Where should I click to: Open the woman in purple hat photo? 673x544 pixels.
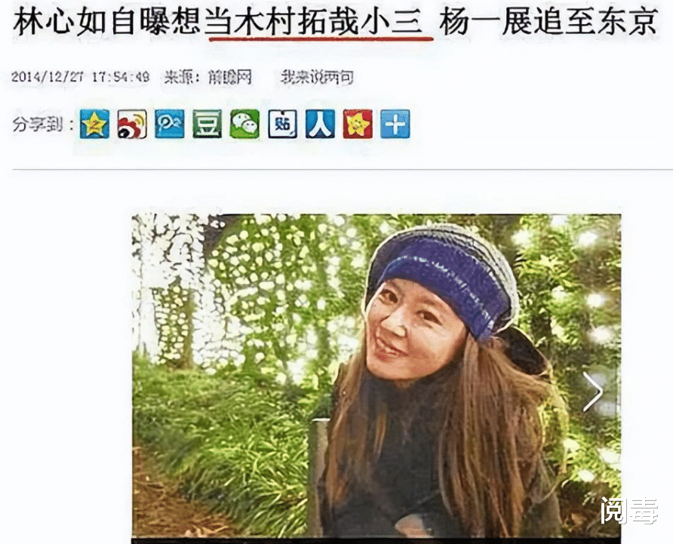pos(376,376)
